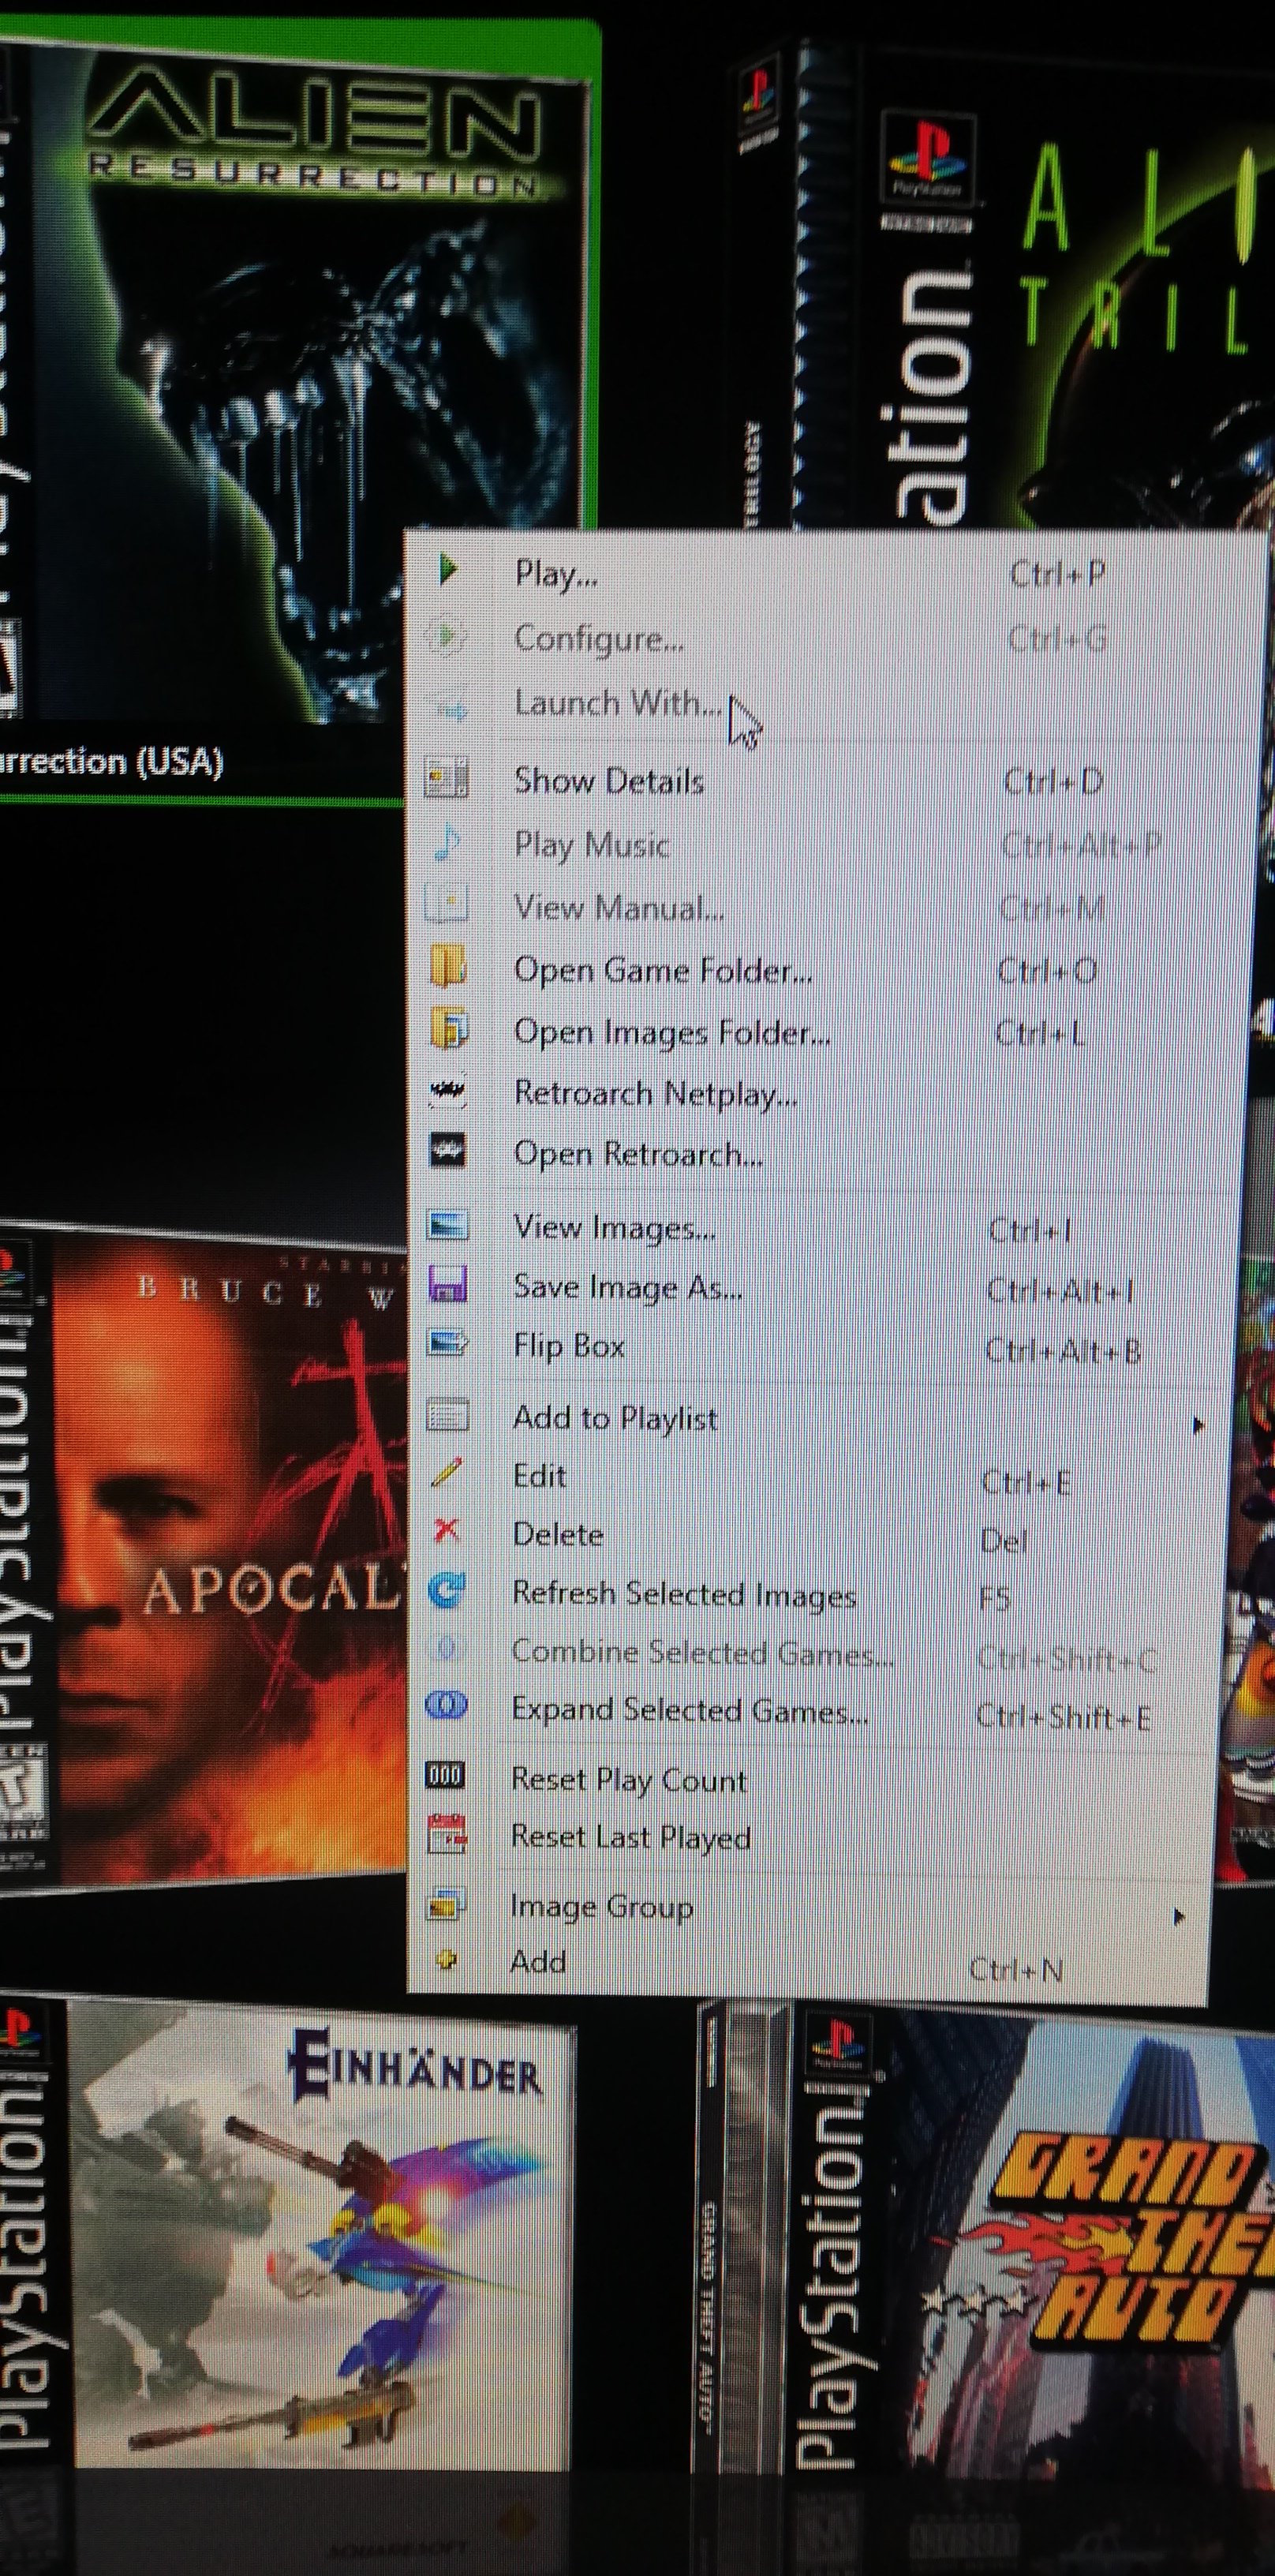Click the Edit pencil icon

[x=446, y=1473]
